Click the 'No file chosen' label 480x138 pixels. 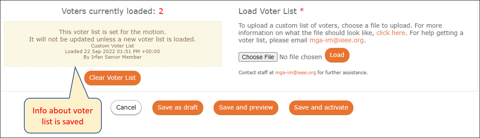coord(300,57)
